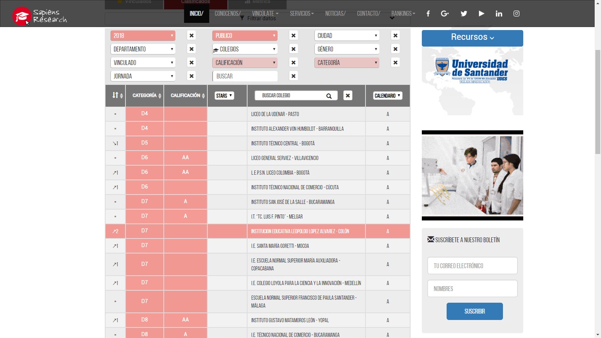Open the DEPARTAMENTO dropdown

point(143,49)
